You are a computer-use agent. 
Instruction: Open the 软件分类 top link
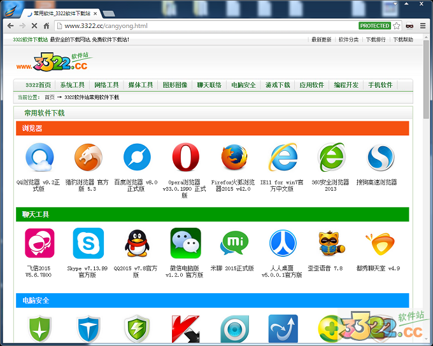coord(349,39)
